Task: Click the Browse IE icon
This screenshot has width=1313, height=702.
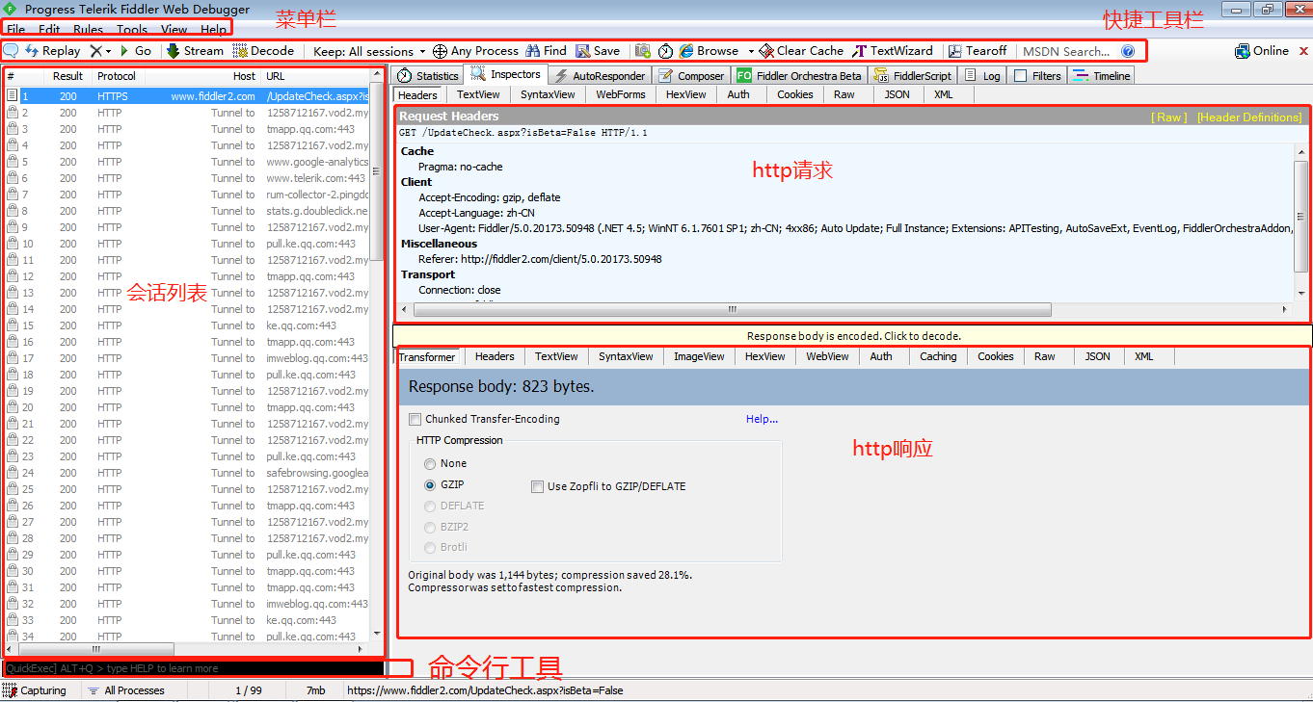Action: [x=686, y=51]
